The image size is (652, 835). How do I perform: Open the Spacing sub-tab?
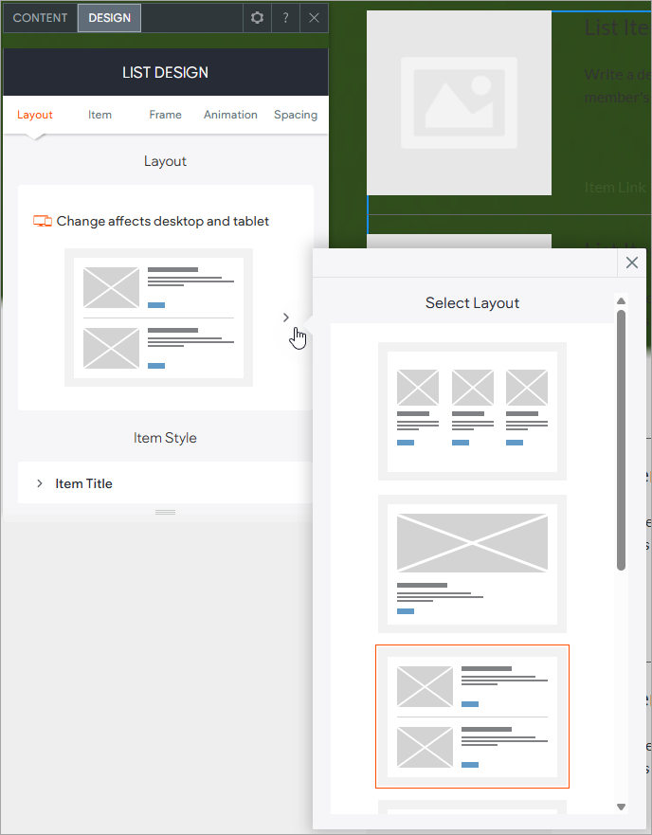point(296,115)
